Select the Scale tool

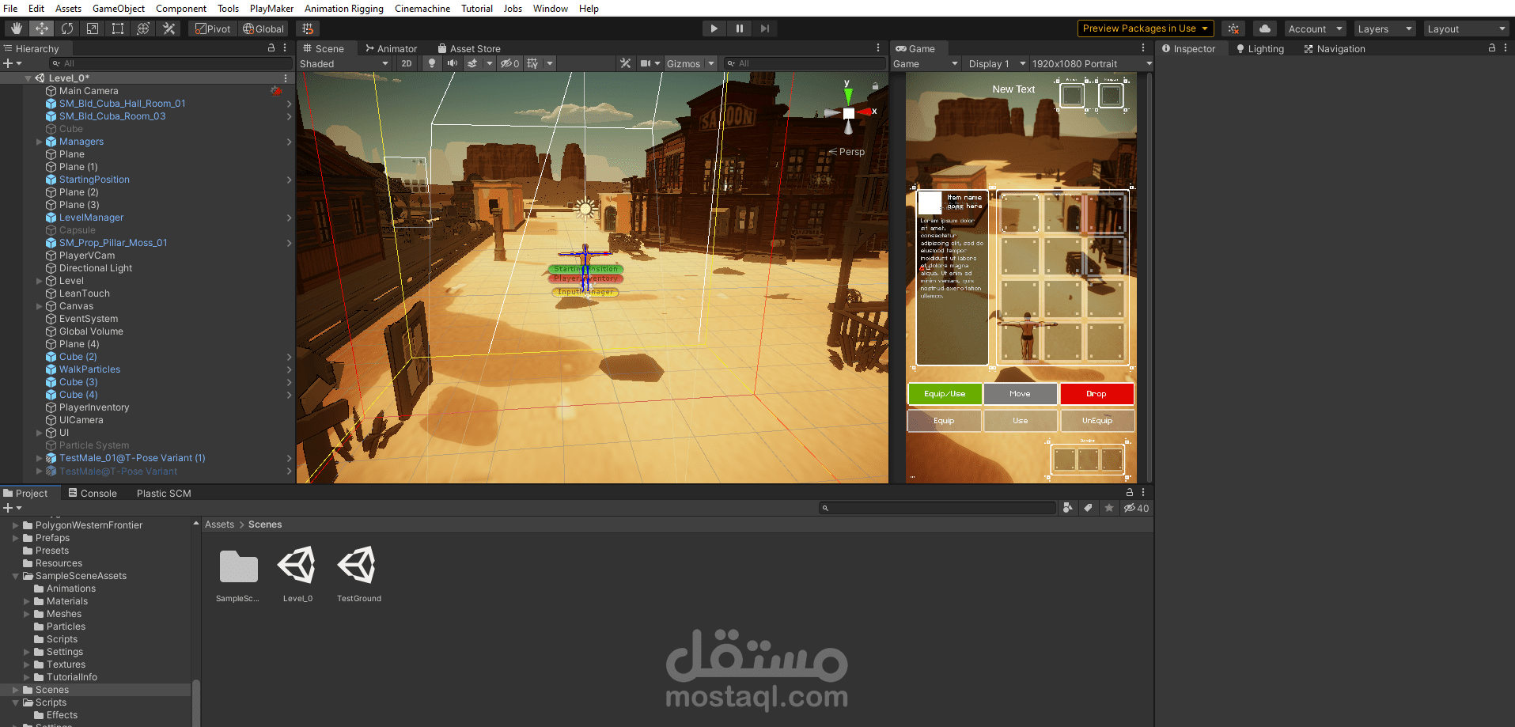pos(93,28)
